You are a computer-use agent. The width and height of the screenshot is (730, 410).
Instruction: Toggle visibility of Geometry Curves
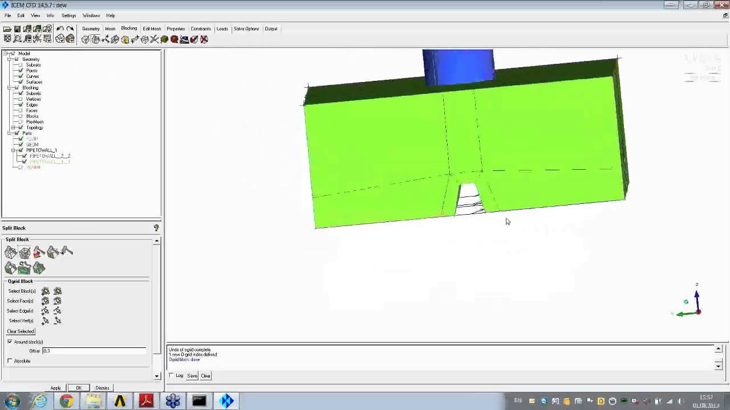tap(21, 76)
